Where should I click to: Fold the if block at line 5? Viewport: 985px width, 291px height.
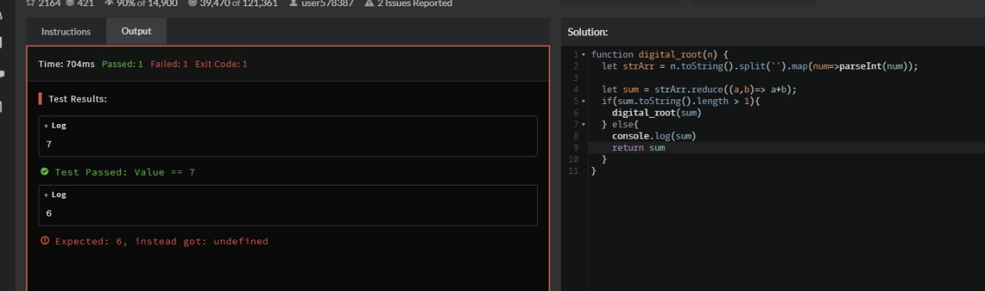coord(583,101)
